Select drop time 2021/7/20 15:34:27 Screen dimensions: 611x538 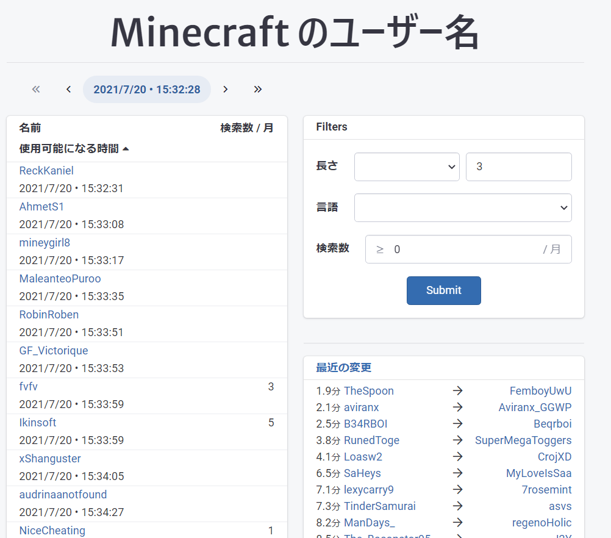tap(71, 512)
